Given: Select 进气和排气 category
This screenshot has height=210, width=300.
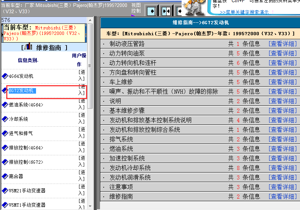Looking at the screenshot, I should click(21, 133).
